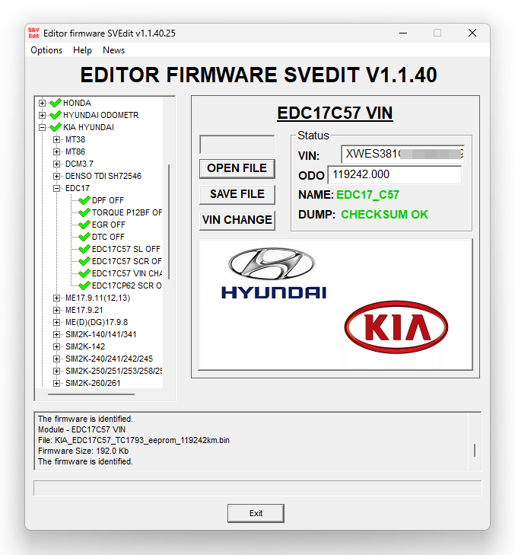This screenshot has width=515, height=555.
Task: Click the green checkmark beside HYUNDAI ODOMETR
Action: click(x=56, y=115)
